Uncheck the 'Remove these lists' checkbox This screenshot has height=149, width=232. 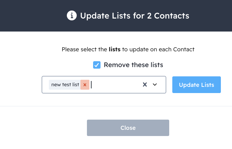(97, 65)
